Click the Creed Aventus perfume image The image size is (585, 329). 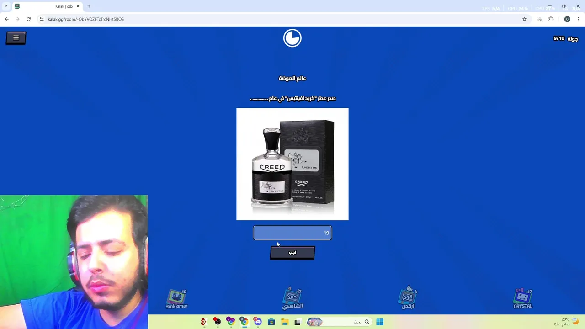[x=292, y=164]
